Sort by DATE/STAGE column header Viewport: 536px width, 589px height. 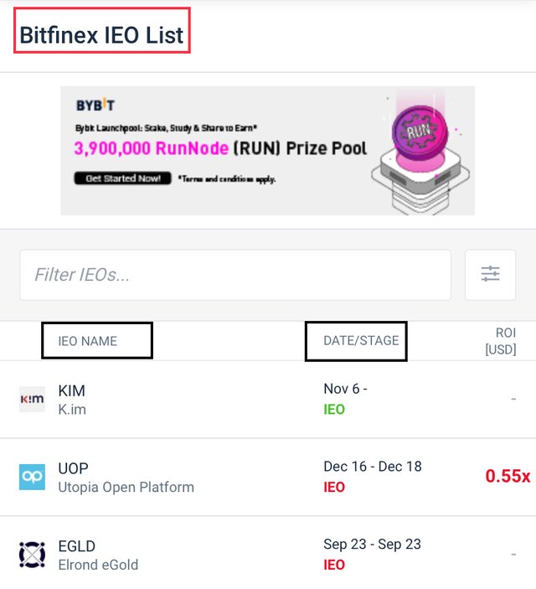361,341
